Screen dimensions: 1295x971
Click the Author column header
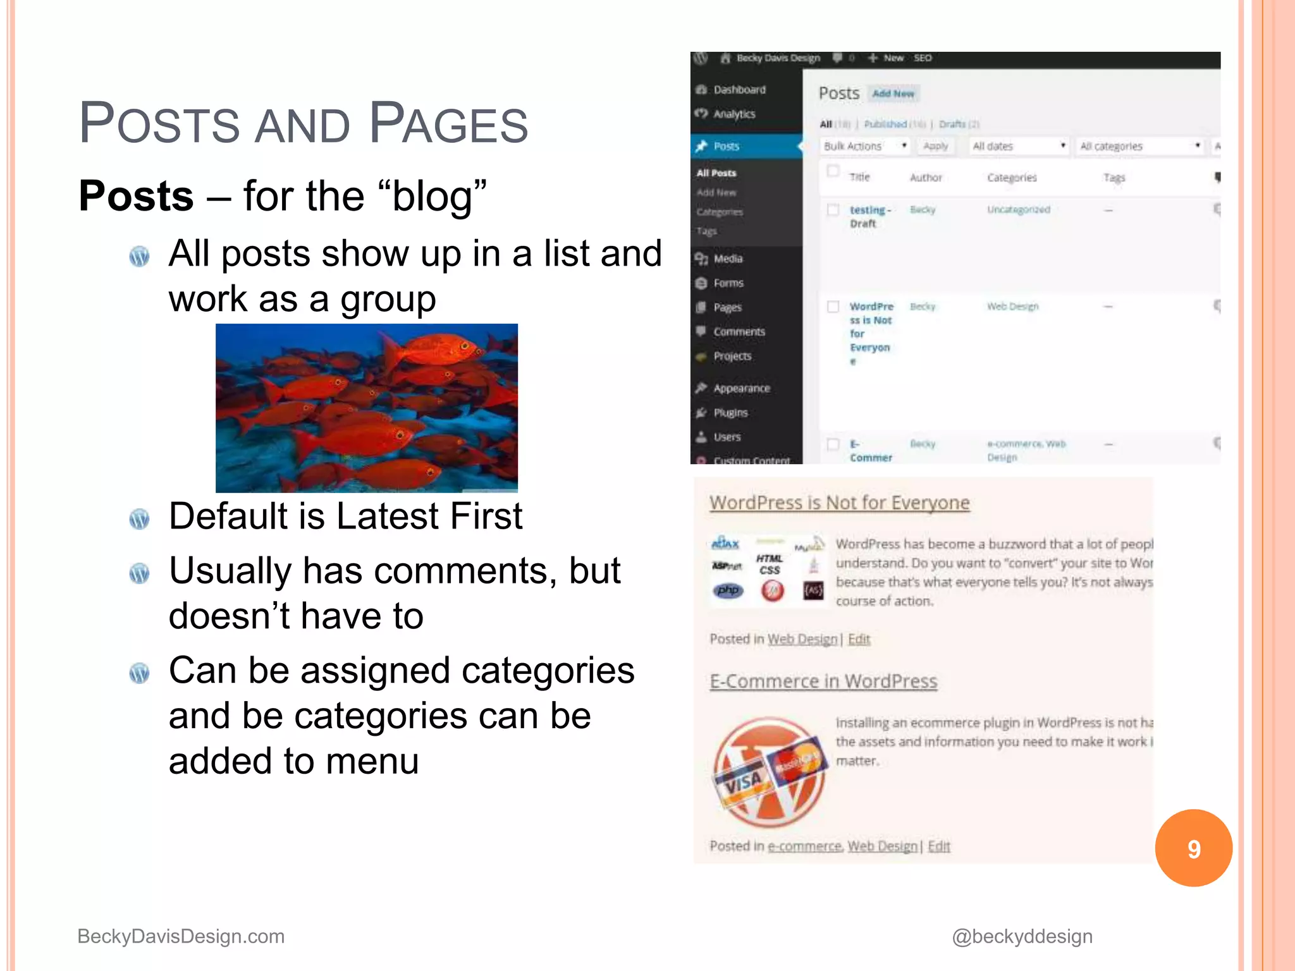coord(926,178)
